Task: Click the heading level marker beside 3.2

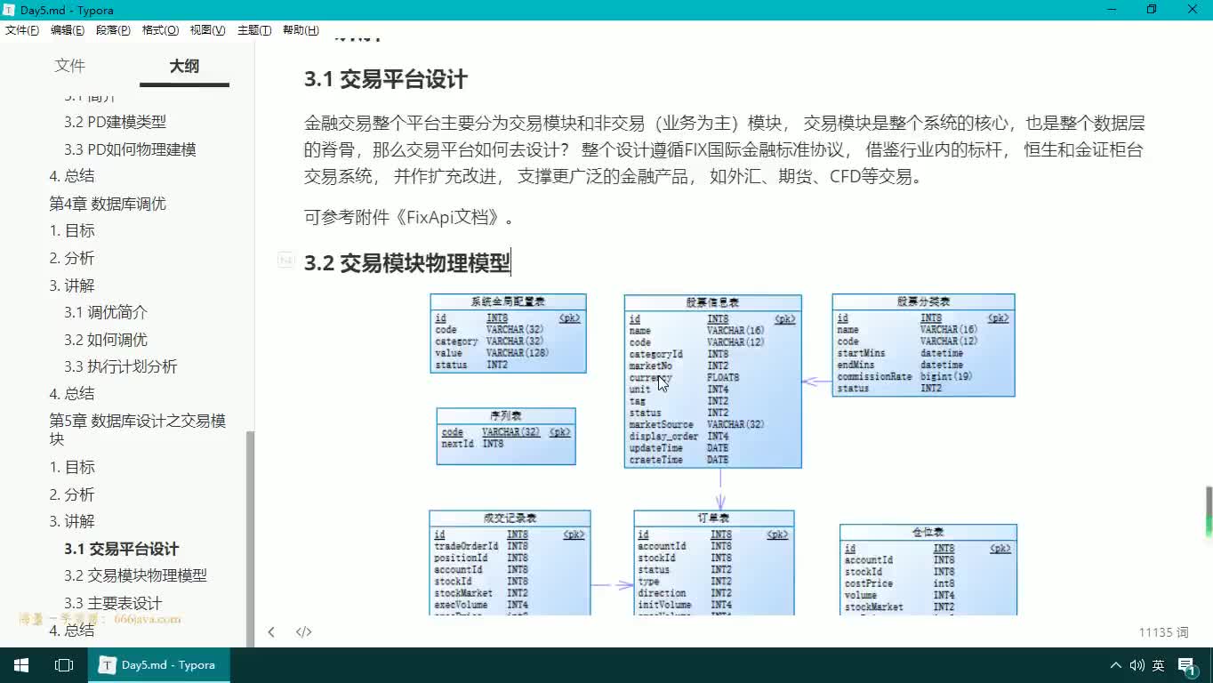Action: (285, 260)
